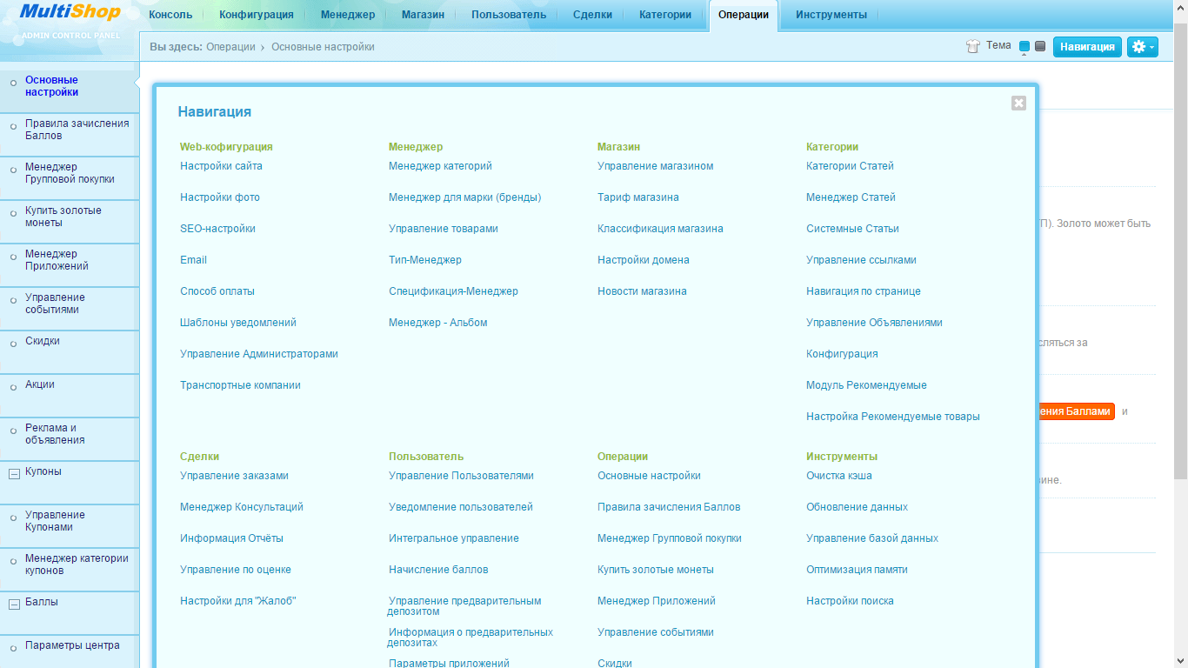Image resolution: width=1188 pixels, height=668 pixels.
Task: Open Акции in the left sidebar
Action: tap(70, 396)
